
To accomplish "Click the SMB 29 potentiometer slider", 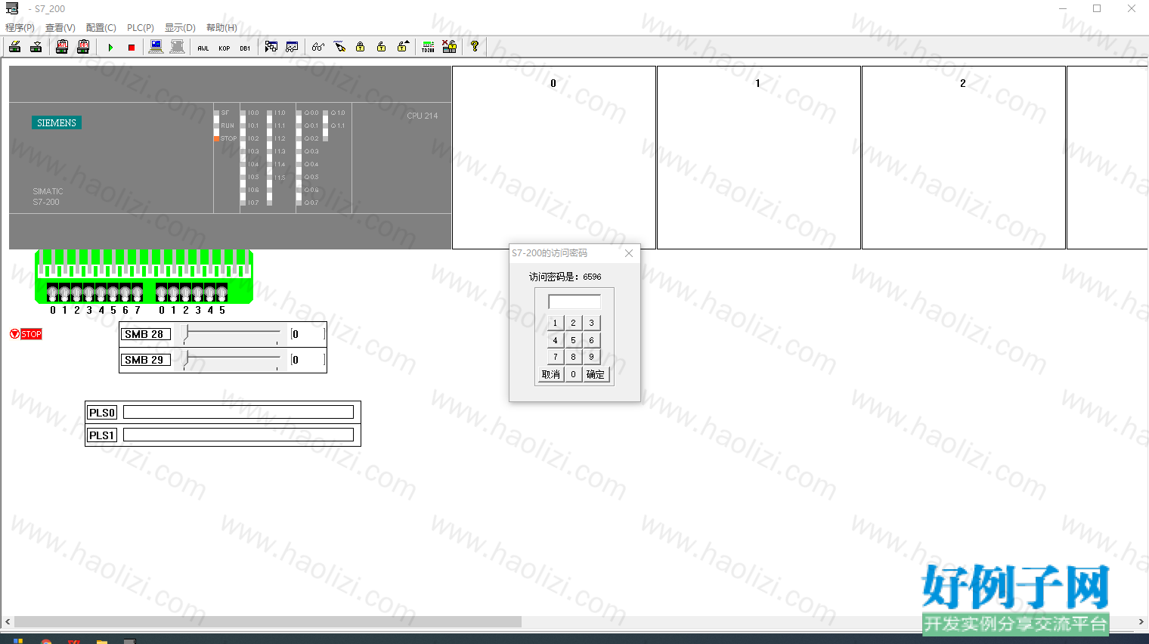I will [x=232, y=360].
